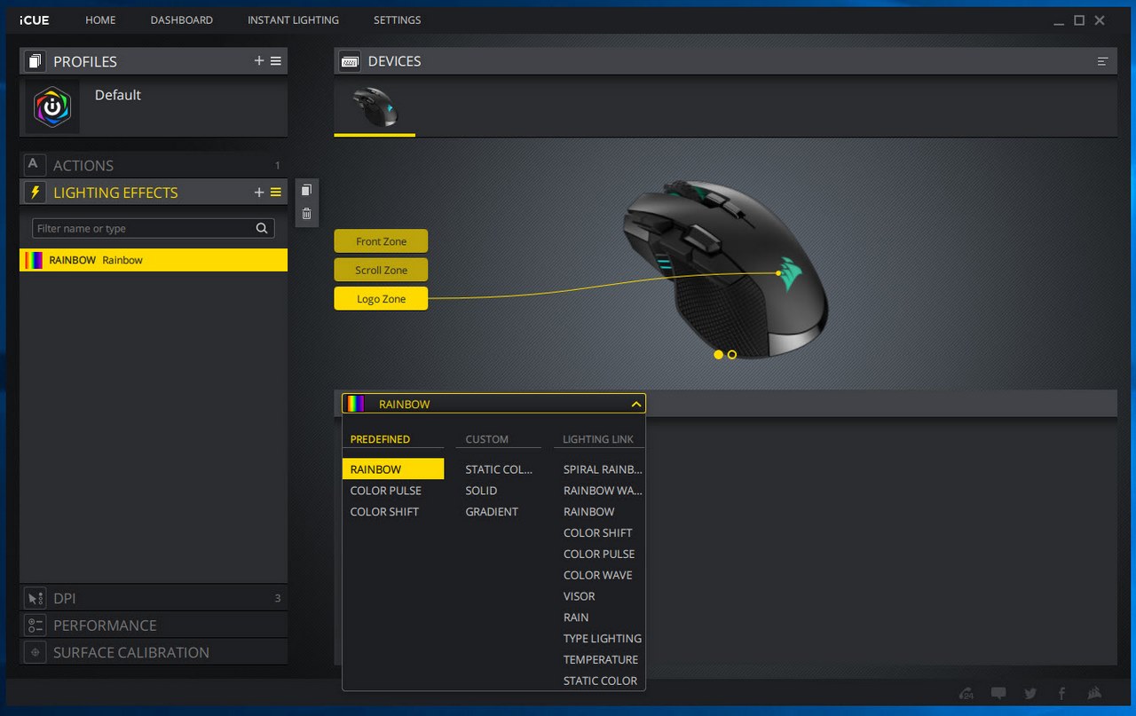
Task: Click the Corsair sails logo in footer
Action: click(1095, 693)
